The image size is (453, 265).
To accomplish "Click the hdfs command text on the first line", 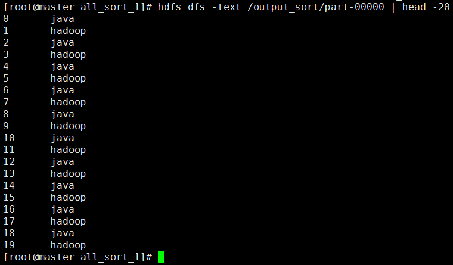I will click(x=169, y=7).
